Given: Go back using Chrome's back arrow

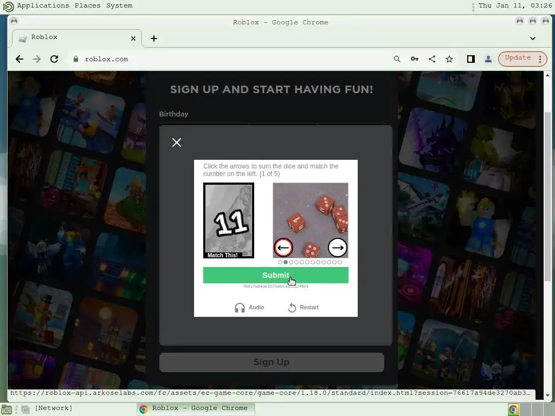Looking at the screenshot, I should coord(20,59).
